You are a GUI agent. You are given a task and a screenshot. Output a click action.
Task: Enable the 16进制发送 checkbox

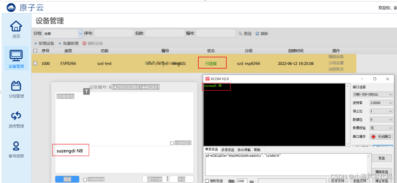click(x=85, y=179)
